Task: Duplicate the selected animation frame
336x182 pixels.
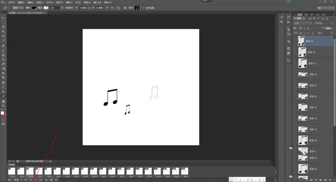Action: click(51, 180)
